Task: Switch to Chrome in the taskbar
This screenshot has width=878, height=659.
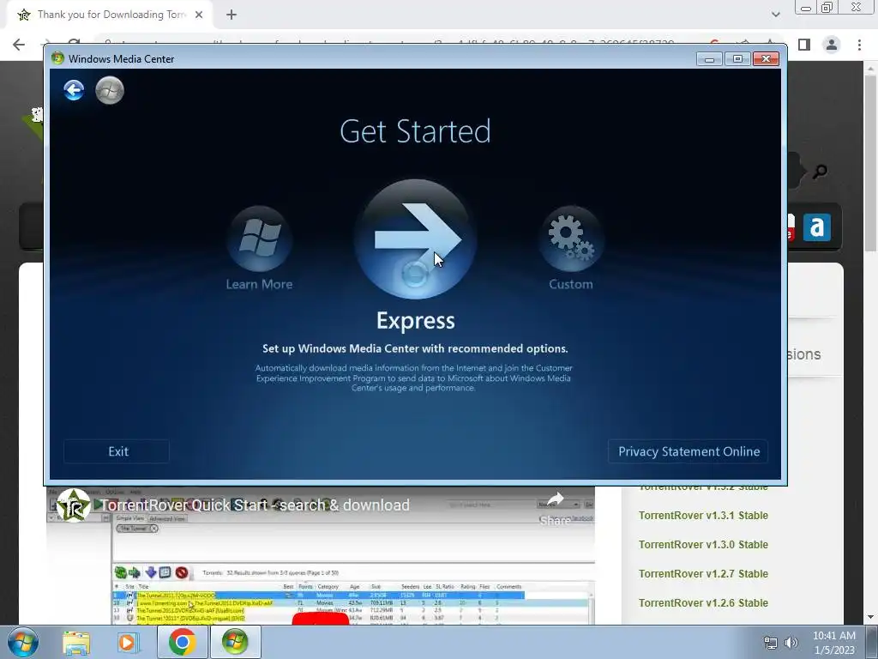Action: pos(183,642)
